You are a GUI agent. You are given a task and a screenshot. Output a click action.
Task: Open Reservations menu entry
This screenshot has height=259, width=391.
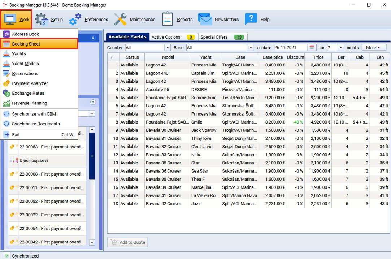39,73
